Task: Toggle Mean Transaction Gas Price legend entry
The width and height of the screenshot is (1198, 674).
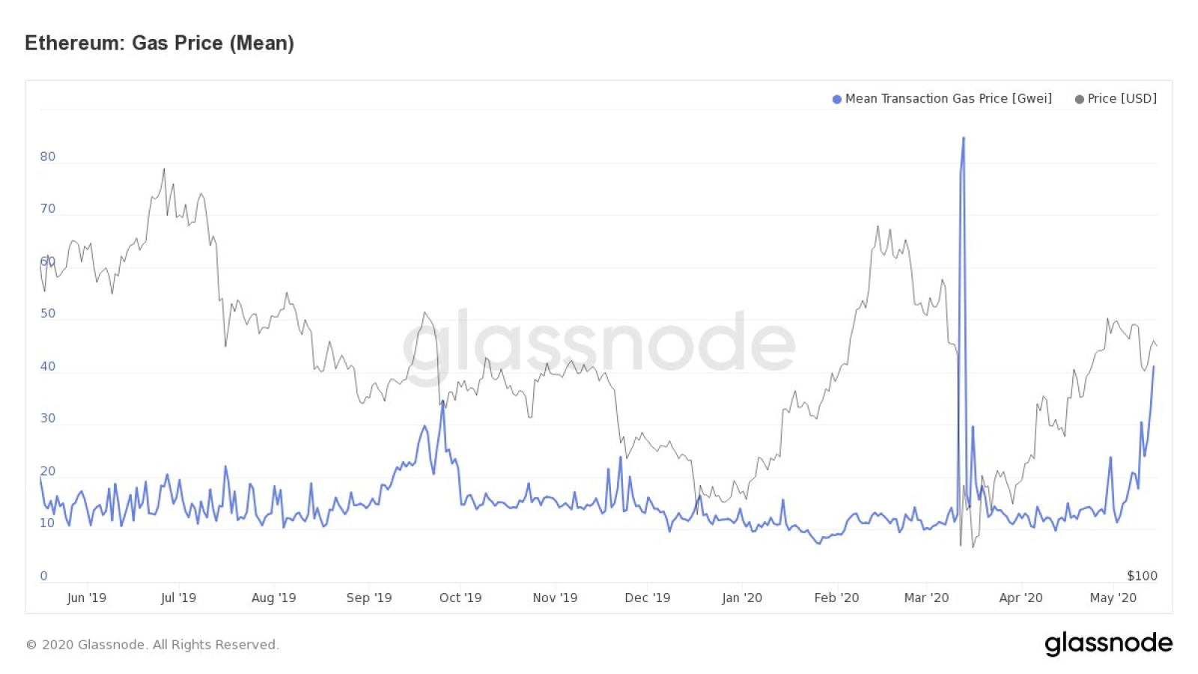Action: 942,99
